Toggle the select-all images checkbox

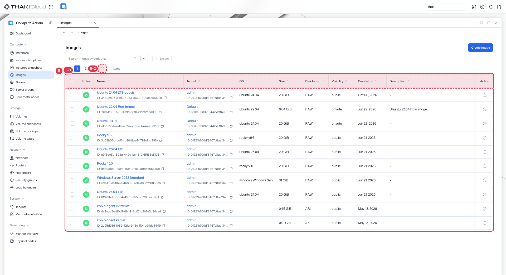[72, 81]
